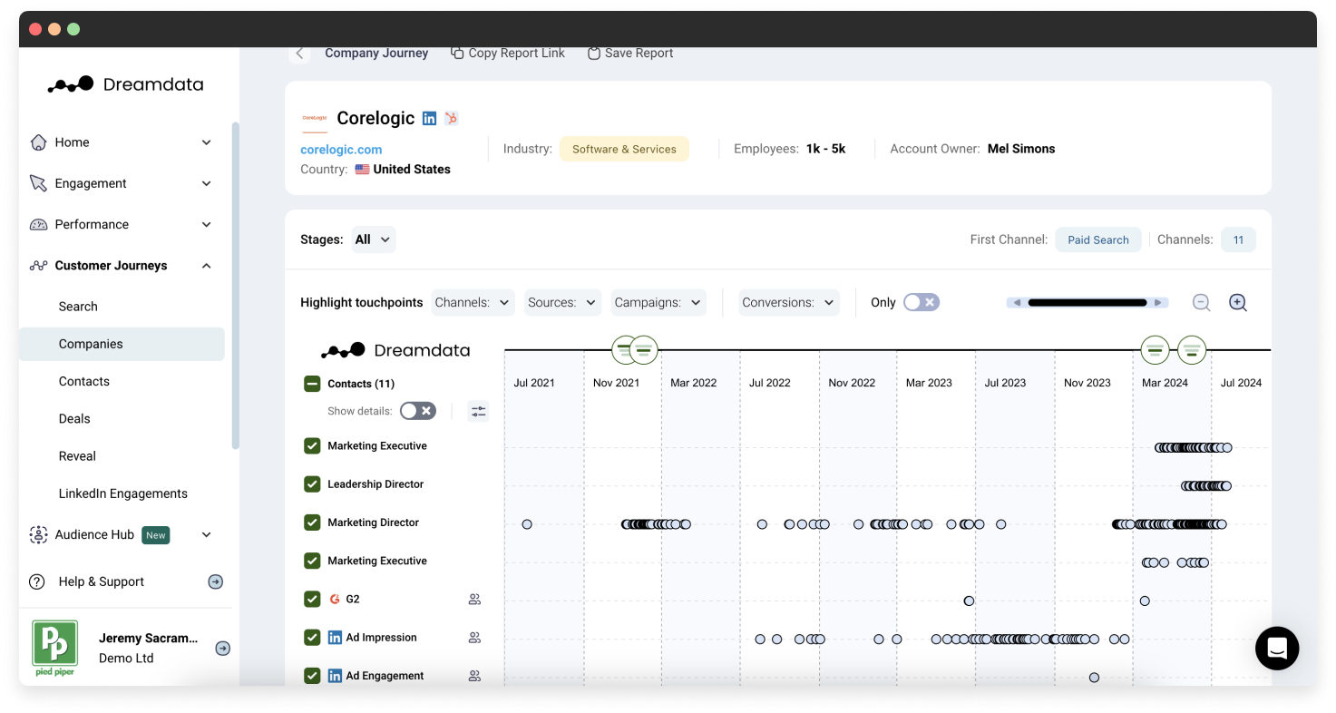Image resolution: width=1336 pixels, height=713 pixels.
Task: Click the timeline range slider bar
Action: pos(1087,303)
